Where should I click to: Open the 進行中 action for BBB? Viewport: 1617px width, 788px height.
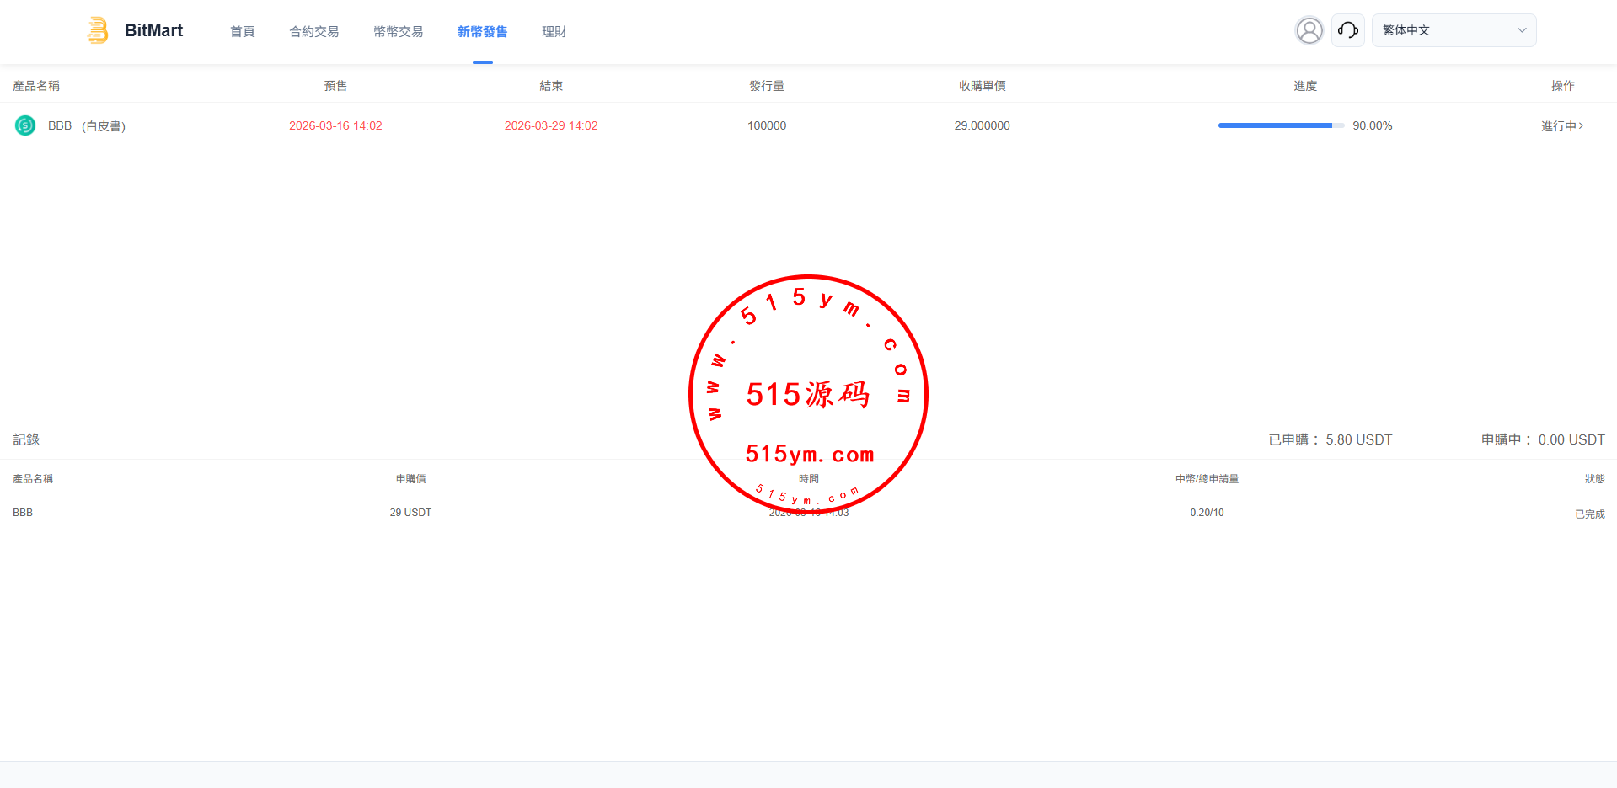pos(1561,125)
